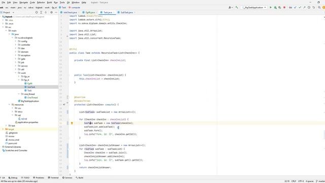Expand External Libraries node
Image resolution: width=325 pixels, height=183 pixels.
1,147
